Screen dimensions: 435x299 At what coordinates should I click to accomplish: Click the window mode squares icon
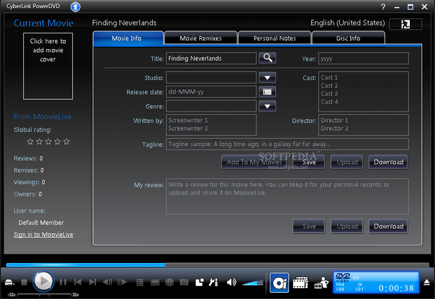[199, 283]
